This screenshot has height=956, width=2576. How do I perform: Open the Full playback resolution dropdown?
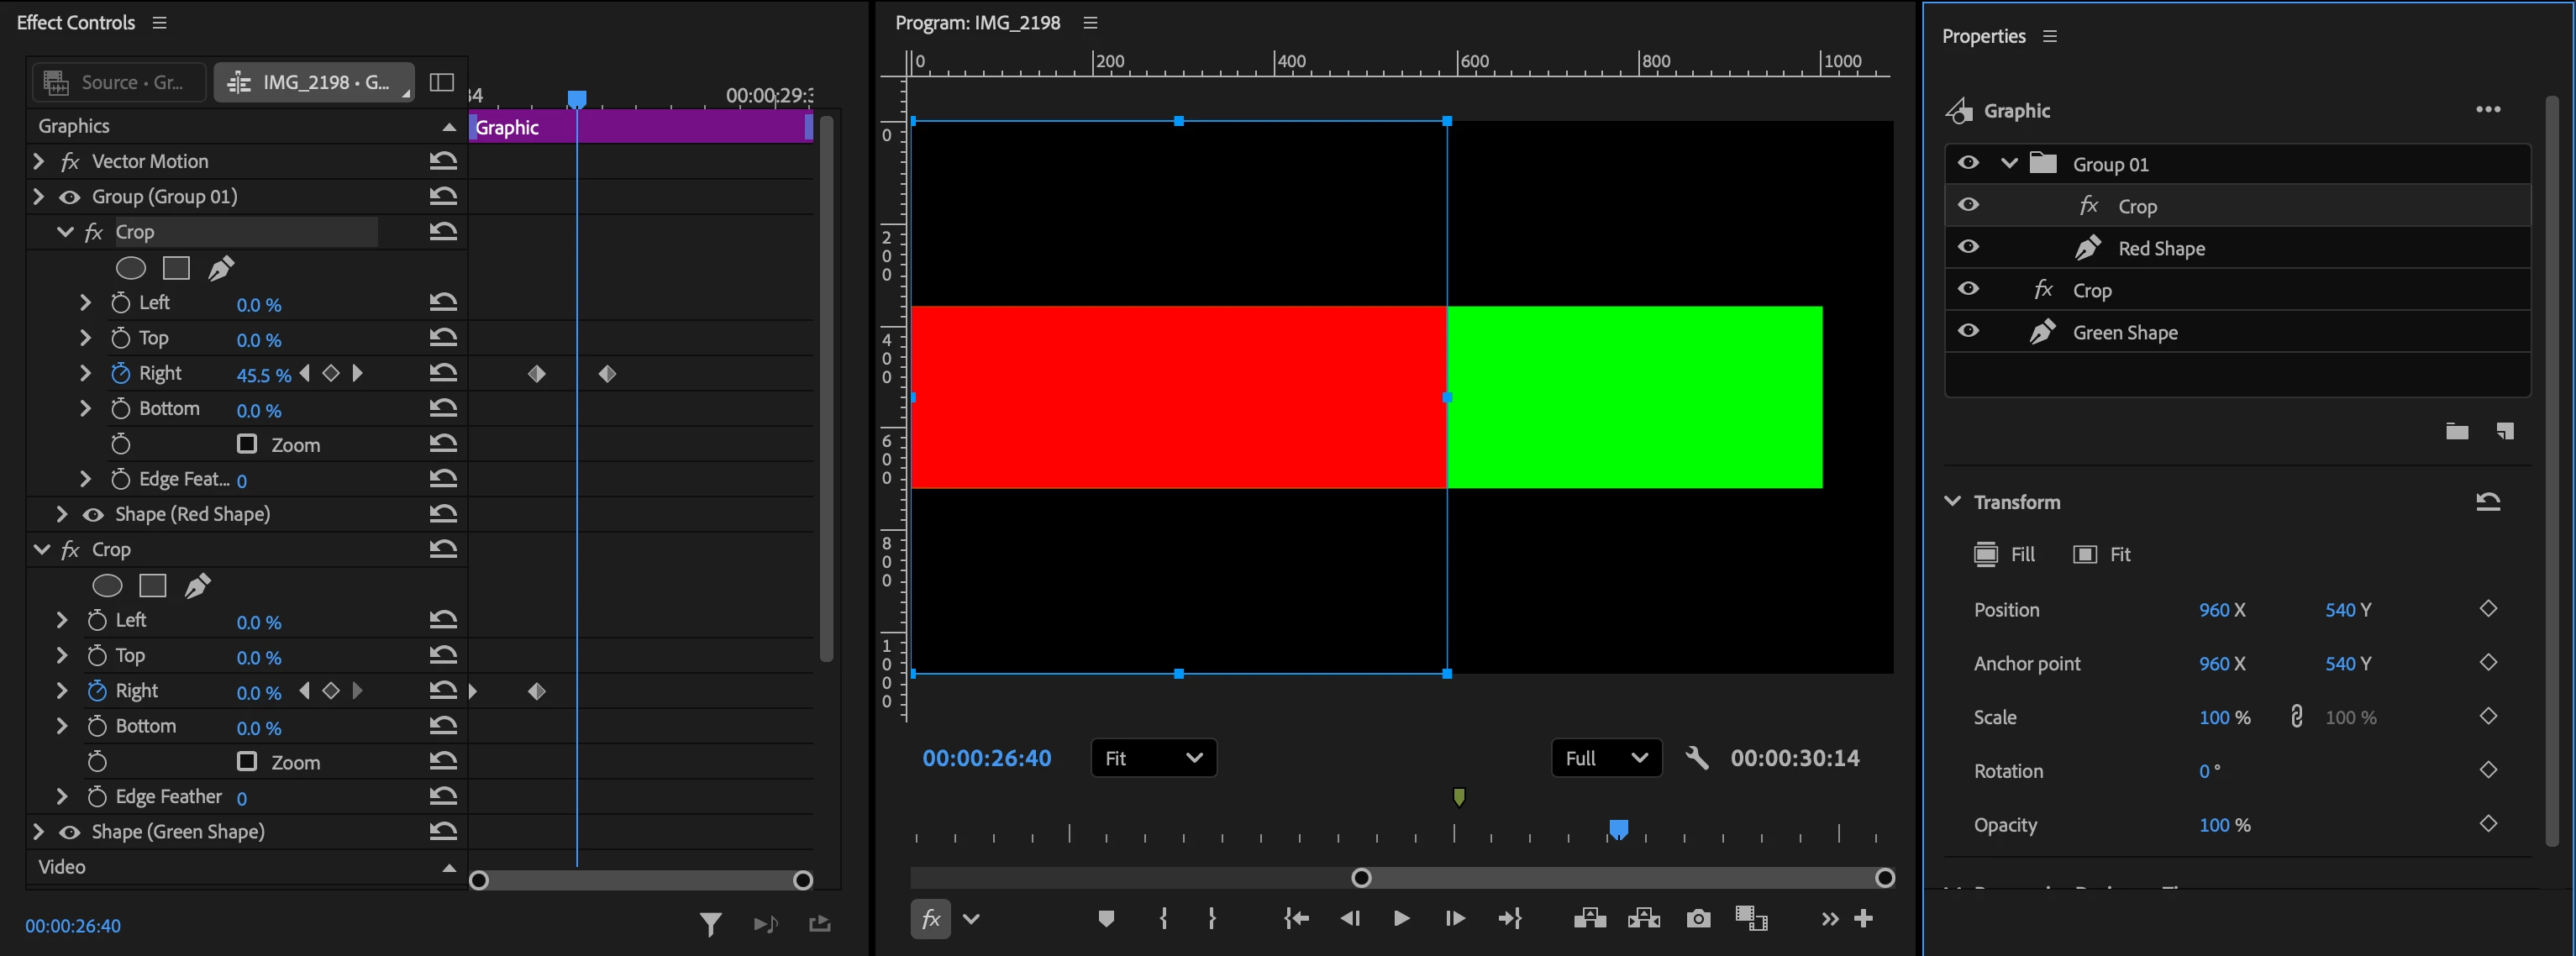click(x=1607, y=758)
